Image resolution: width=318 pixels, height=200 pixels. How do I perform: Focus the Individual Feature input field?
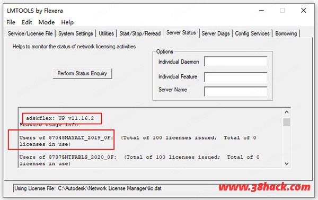(x=236, y=77)
